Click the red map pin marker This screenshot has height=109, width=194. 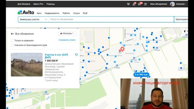122,49
